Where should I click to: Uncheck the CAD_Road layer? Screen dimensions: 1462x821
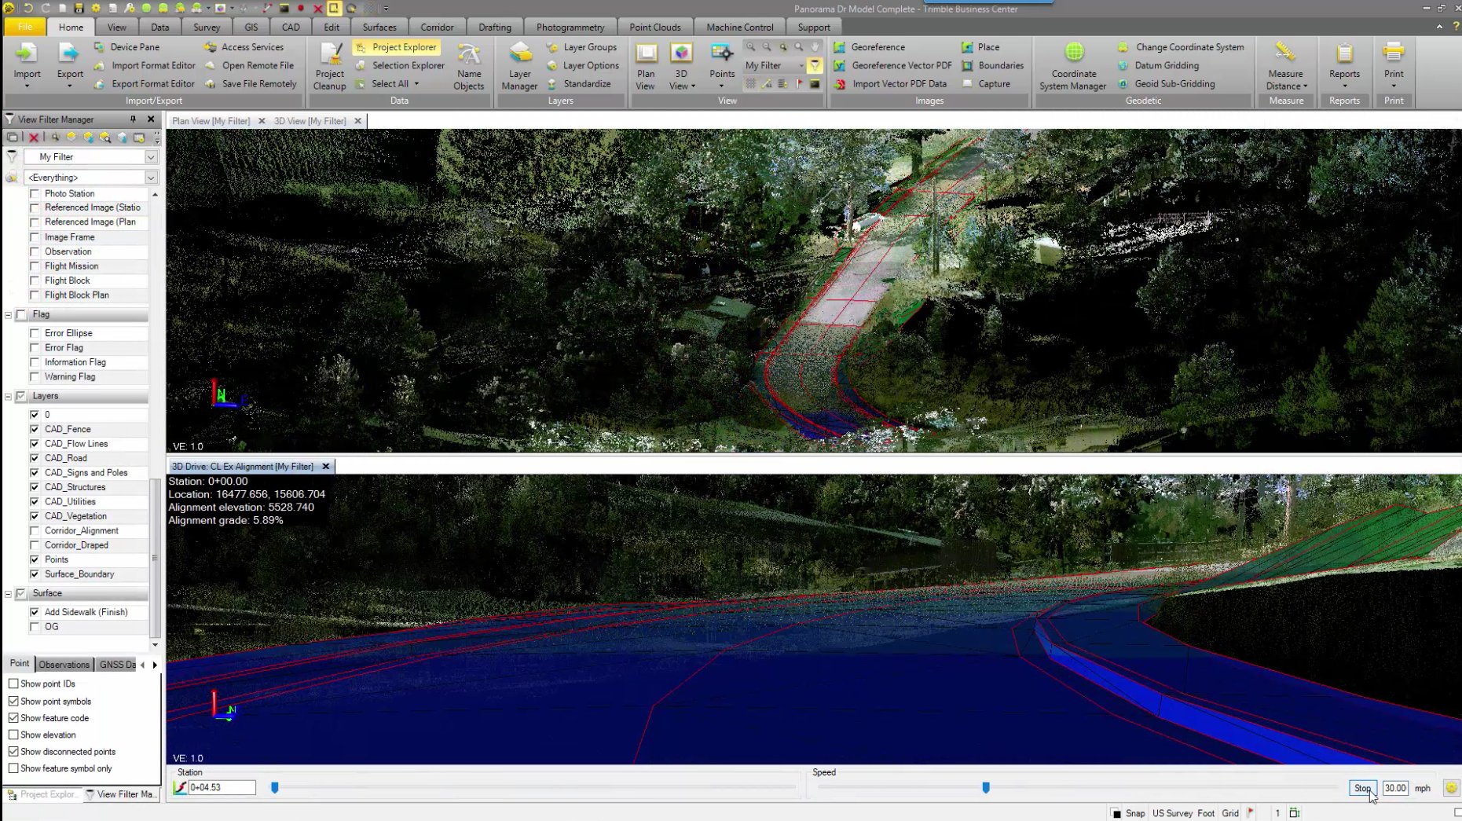click(x=35, y=458)
